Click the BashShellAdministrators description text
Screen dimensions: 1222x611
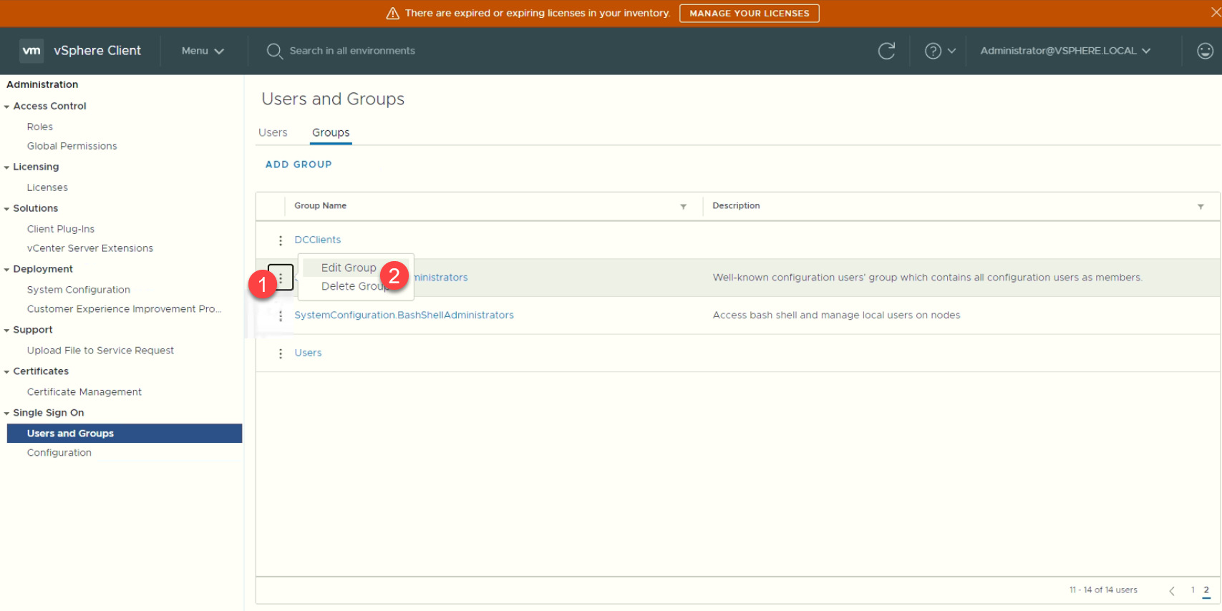(x=836, y=315)
